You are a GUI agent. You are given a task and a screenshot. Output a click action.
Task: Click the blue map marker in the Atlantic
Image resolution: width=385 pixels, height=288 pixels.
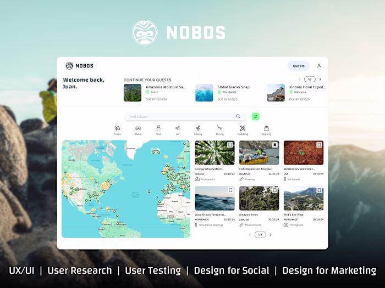(157, 197)
